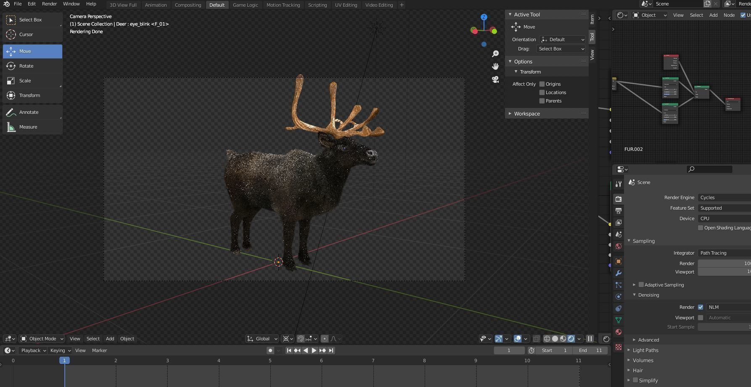Toggle viewport overlays button
Image resolution: width=751 pixels, height=387 pixels.
pyautogui.click(x=518, y=339)
